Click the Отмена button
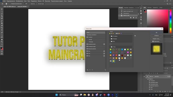Viewport: 173px width, 97px height. [157, 36]
